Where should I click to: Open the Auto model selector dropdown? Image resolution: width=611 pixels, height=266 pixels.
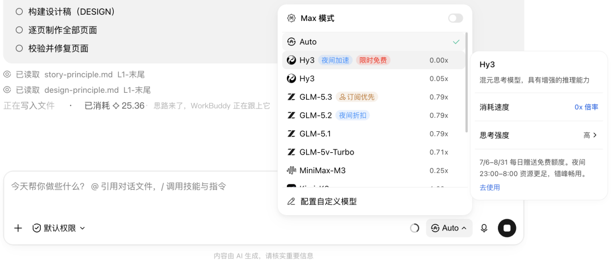449,228
